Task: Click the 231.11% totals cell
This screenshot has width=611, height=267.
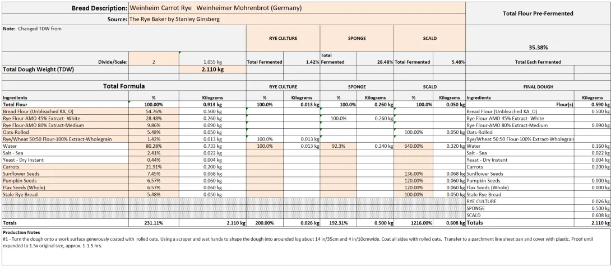Action: (154, 238)
